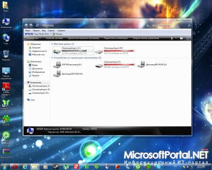
Task: Open the Упорядочить dropdown
Action: point(33,38)
